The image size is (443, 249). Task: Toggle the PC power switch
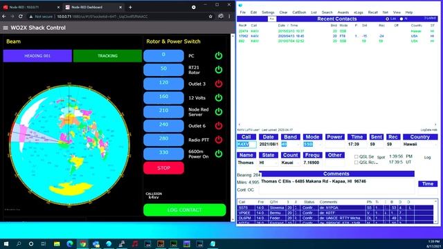219,55
